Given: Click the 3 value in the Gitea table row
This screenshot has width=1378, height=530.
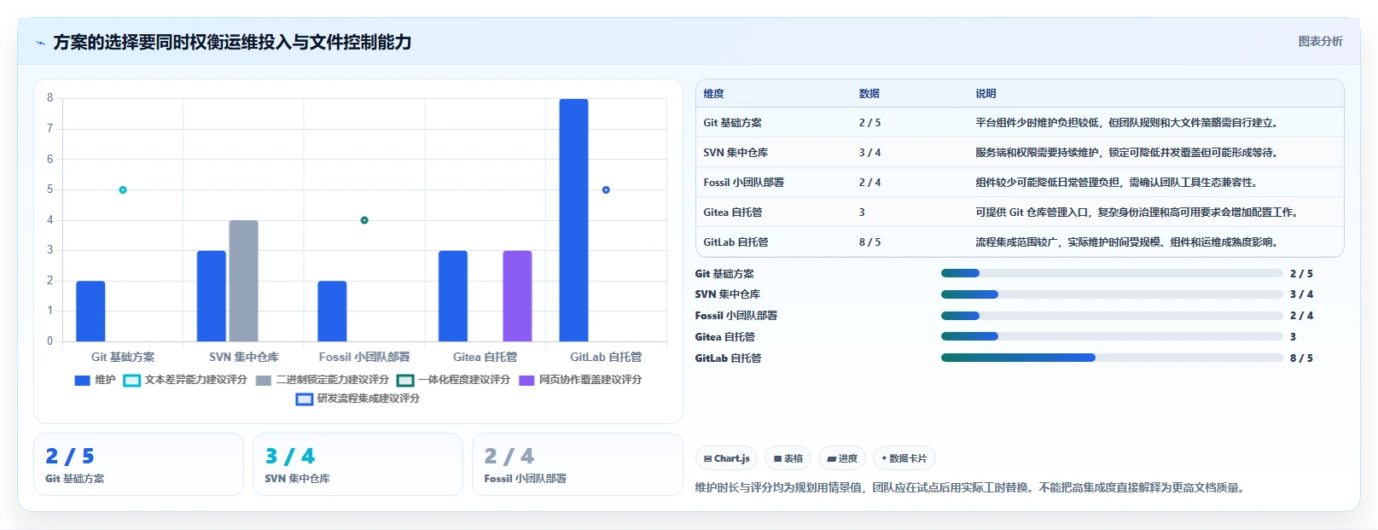Looking at the screenshot, I should [x=862, y=213].
